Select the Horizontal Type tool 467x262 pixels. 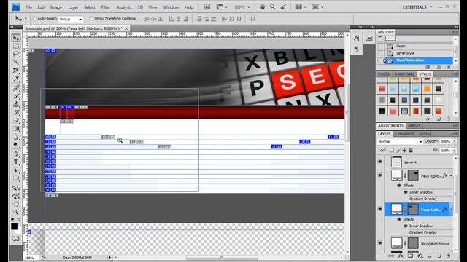[x=16, y=162]
